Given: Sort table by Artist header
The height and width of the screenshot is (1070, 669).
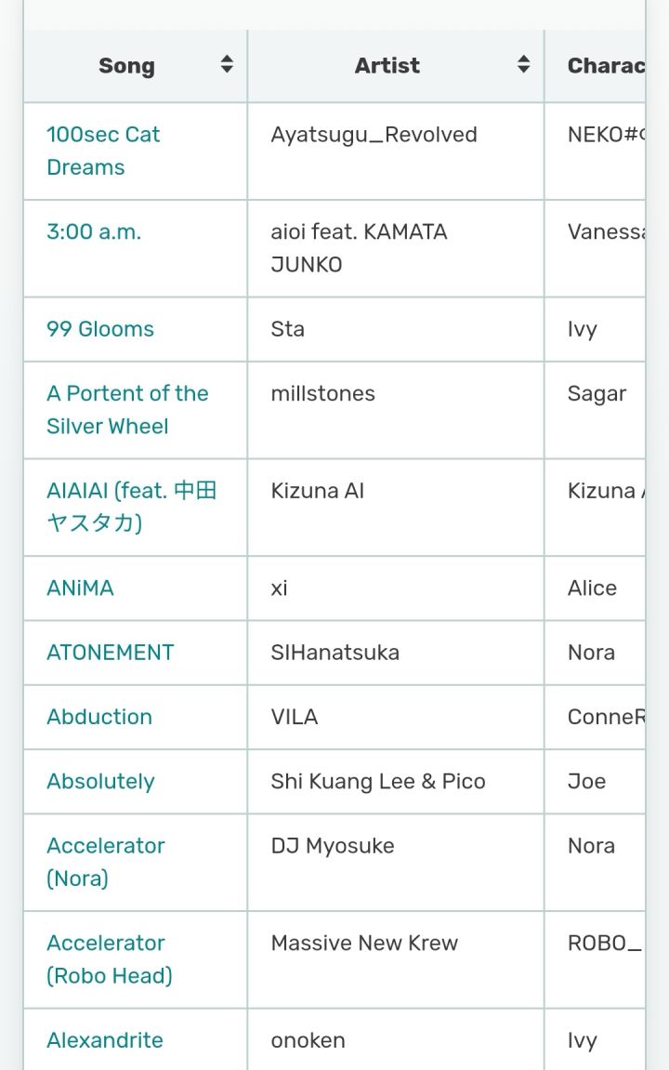Looking at the screenshot, I should pos(387,66).
